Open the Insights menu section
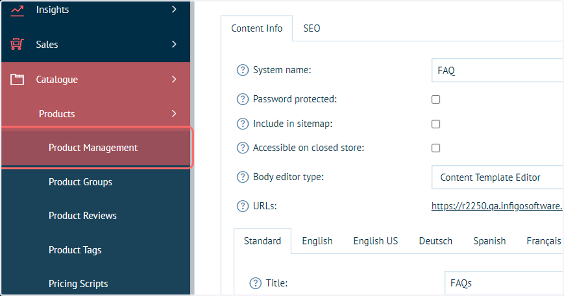The width and height of the screenshot is (564, 296). (96, 9)
